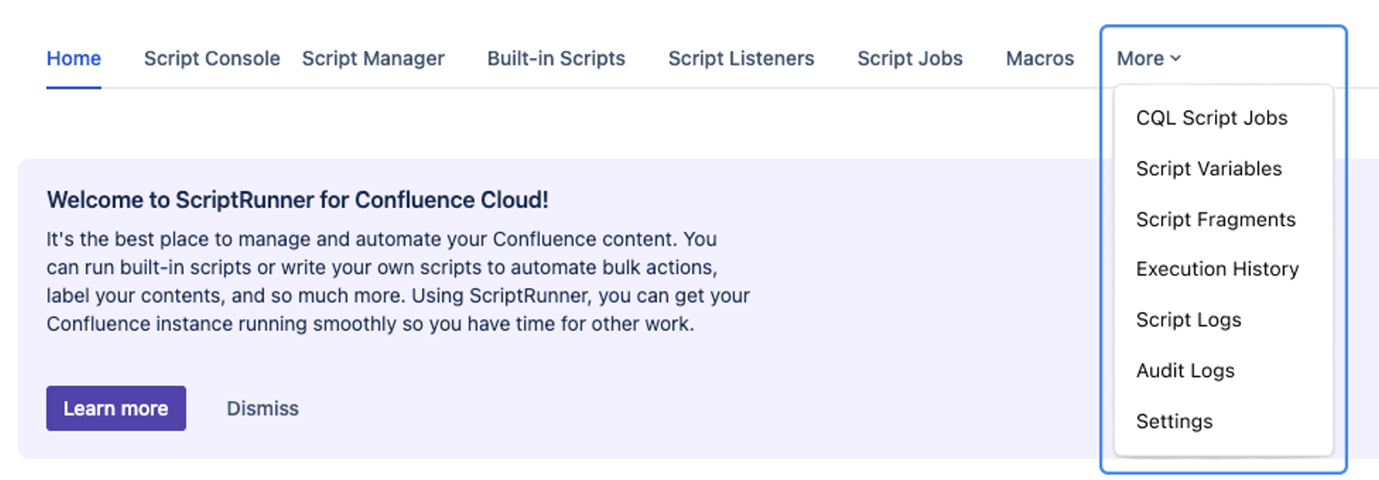Click the welcome banner heading text
Screen dimensions: 1379x480
(x=297, y=200)
